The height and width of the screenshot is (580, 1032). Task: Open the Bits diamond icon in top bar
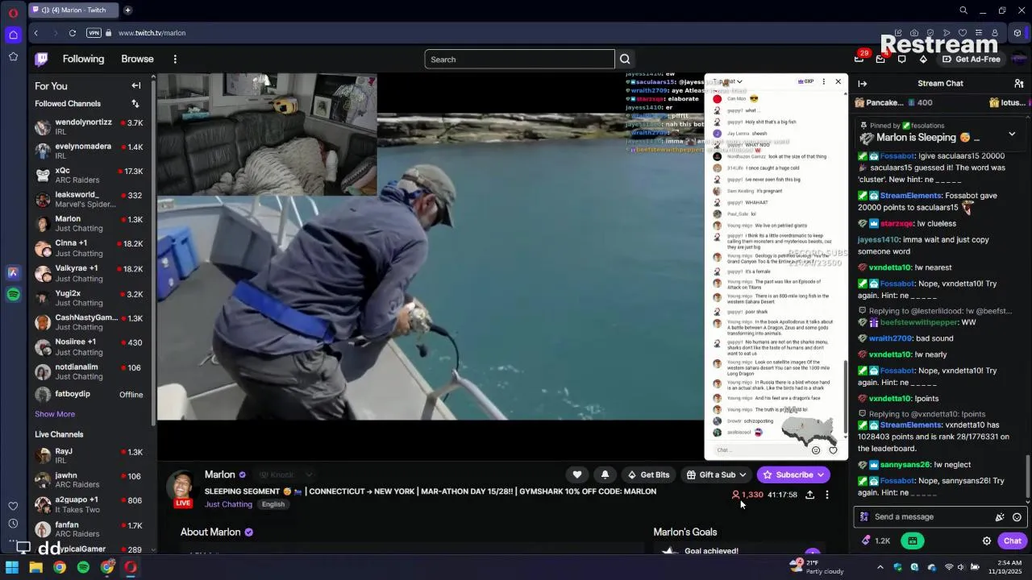pos(923,59)
